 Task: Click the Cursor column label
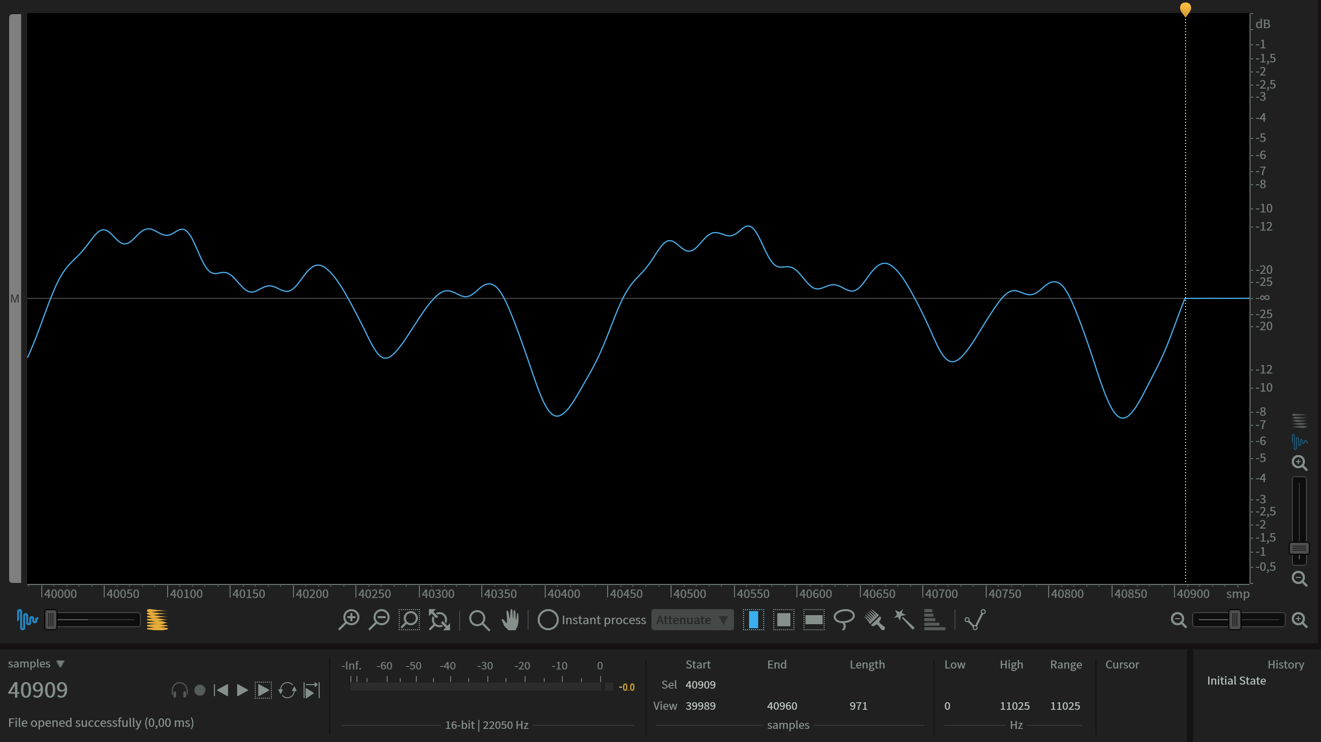[1122, 664]
